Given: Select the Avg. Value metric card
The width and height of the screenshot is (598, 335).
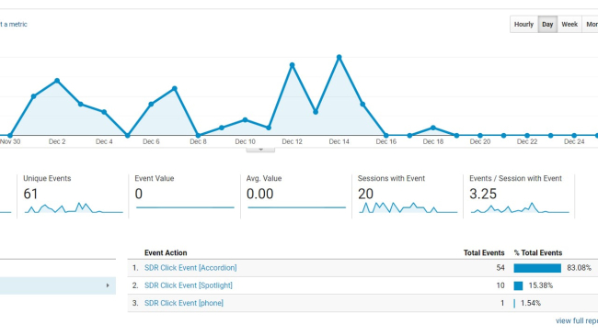Looking at the screenshot, I should coord(296,196).
